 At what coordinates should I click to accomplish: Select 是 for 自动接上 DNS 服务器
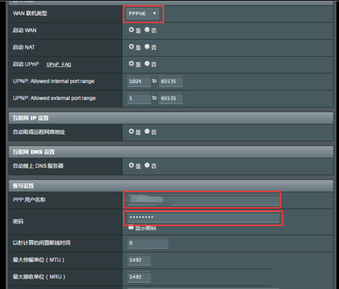pos(131,165)
